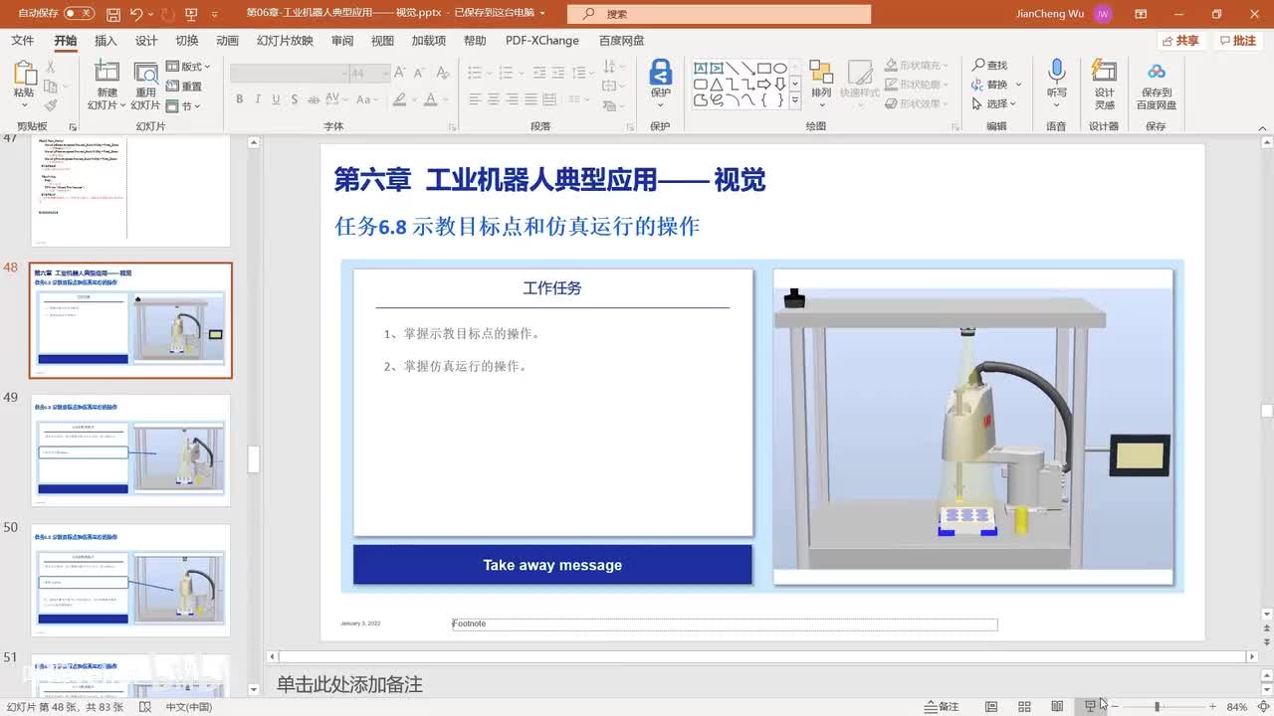Screen dimensions: 1274x716
Task: Click the center align icon
Action: [x=493, y=99]
